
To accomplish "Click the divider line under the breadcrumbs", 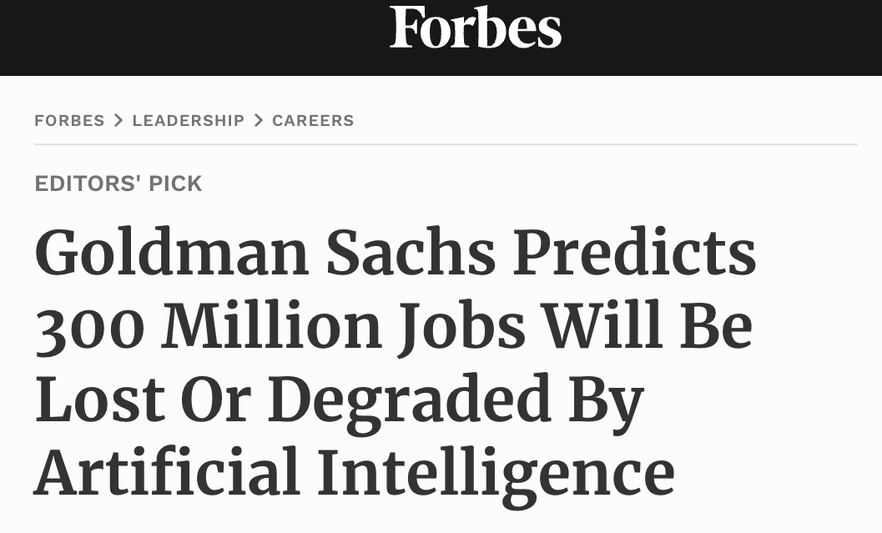I will coord(446,144).
